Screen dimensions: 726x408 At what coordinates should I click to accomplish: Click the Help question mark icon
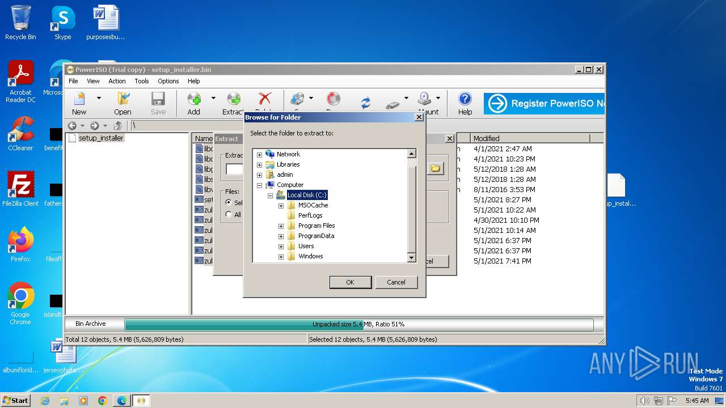pos(465,99)
